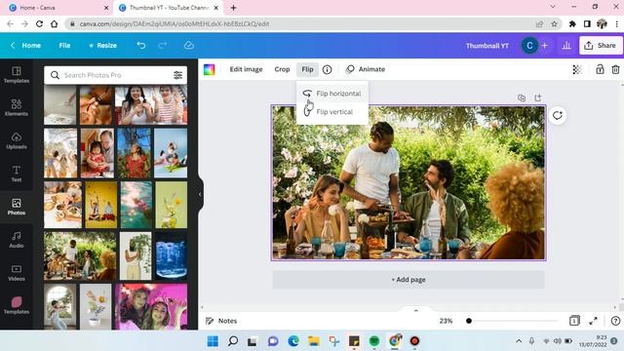Open the search filters icon
The height and width of the screenshot is (351, 624).
coord(177,75)
